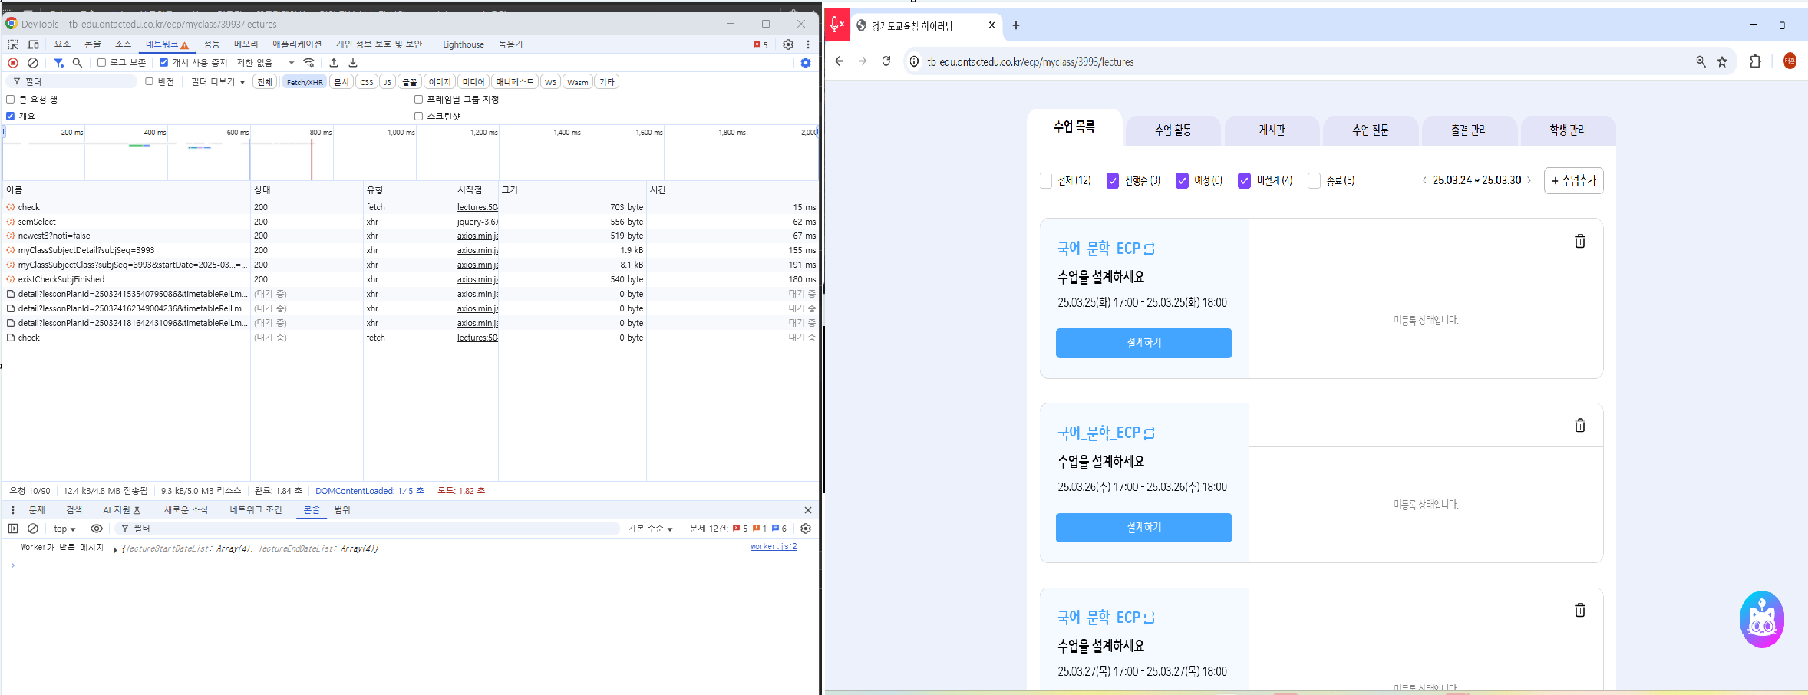The image size is (1808, 695).
Task: Open the network search magnifier
Action: tap(77, 63)
